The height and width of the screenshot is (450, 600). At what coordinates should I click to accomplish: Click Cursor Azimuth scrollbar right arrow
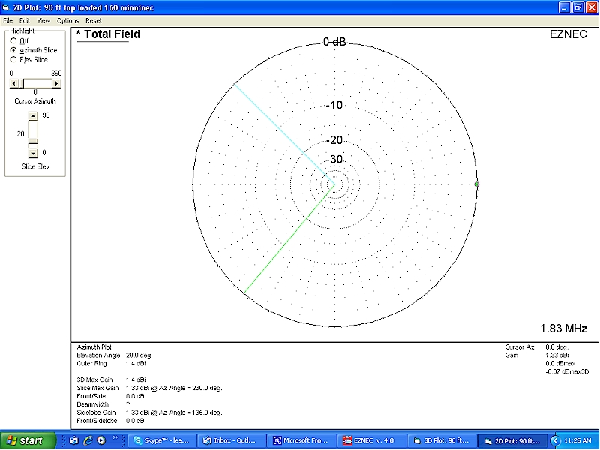coord(58,83)
